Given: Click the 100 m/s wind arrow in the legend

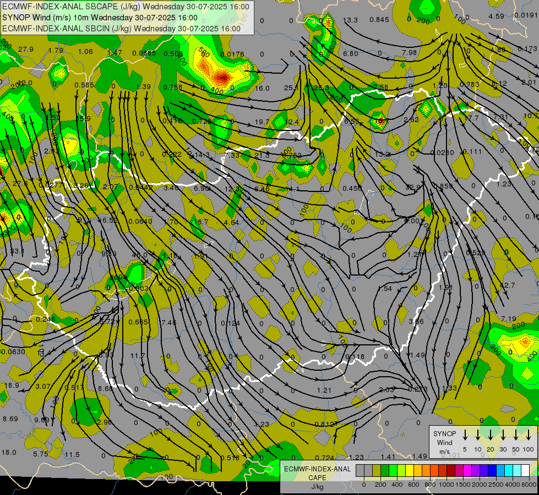Looking at the screenshot, I should (529, 435).
